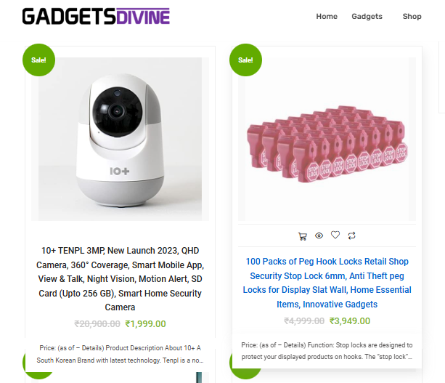Click the struck-out ₹20,900.00 price
The width and height of the screenshot is (445, 383).
pyautogui.click(x=97, y=324)
